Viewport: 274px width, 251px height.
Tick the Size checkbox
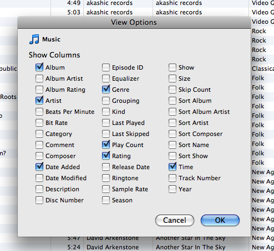pyautogui.click(x=172, y=79)
